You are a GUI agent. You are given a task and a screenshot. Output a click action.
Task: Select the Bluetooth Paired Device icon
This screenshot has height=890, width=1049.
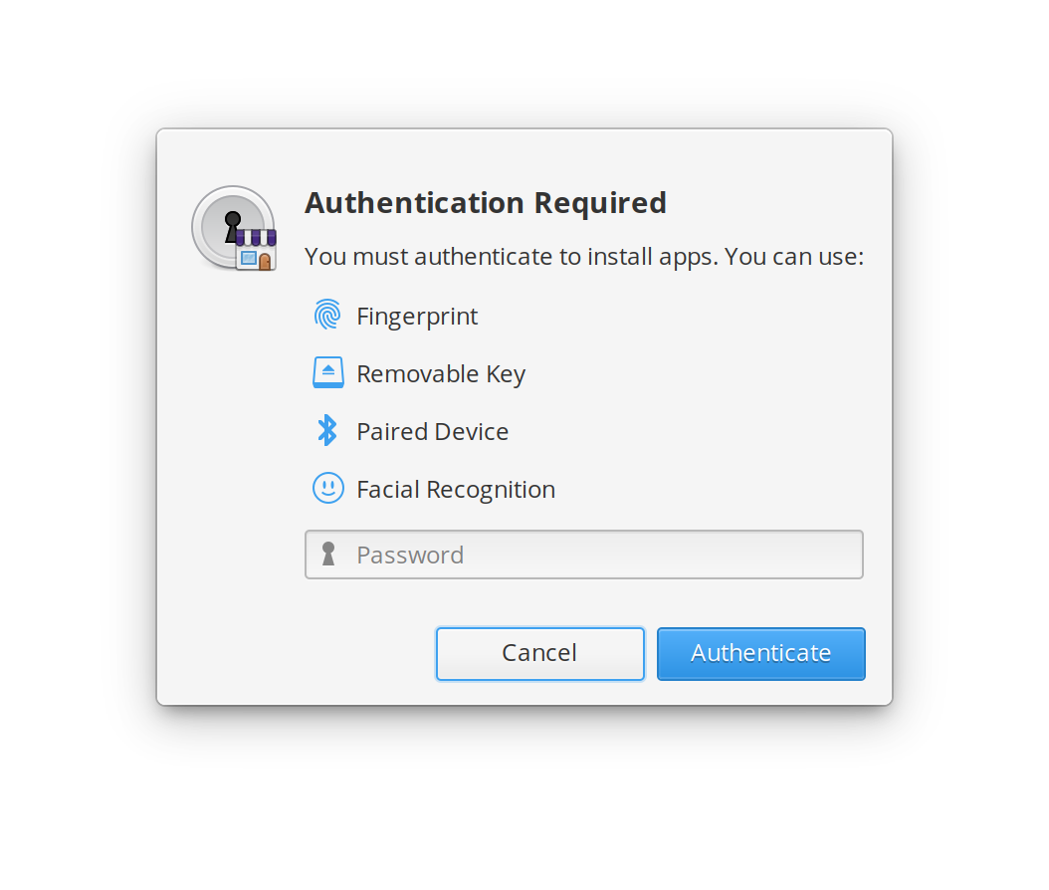[x=327, y=430]
